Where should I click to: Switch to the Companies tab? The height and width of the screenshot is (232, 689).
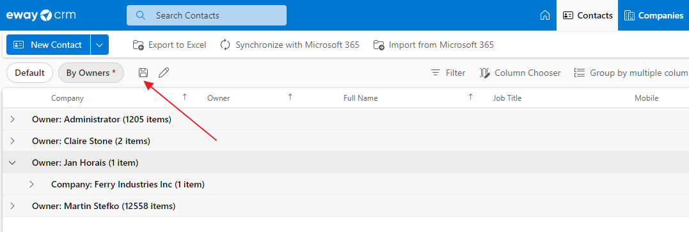653,15
